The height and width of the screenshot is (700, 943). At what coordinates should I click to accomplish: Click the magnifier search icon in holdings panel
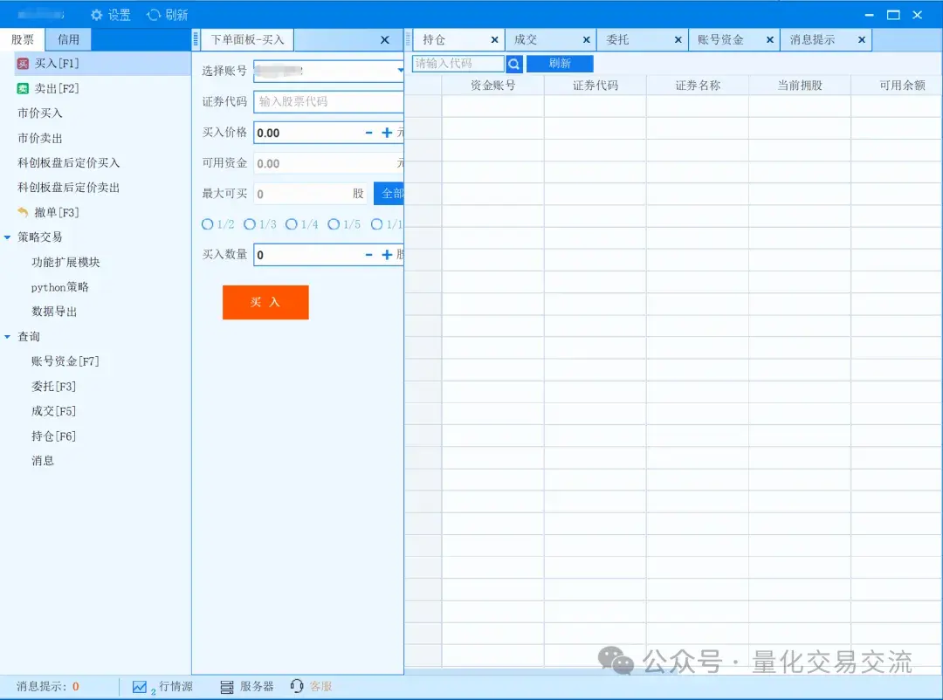(x=513, y=64)
